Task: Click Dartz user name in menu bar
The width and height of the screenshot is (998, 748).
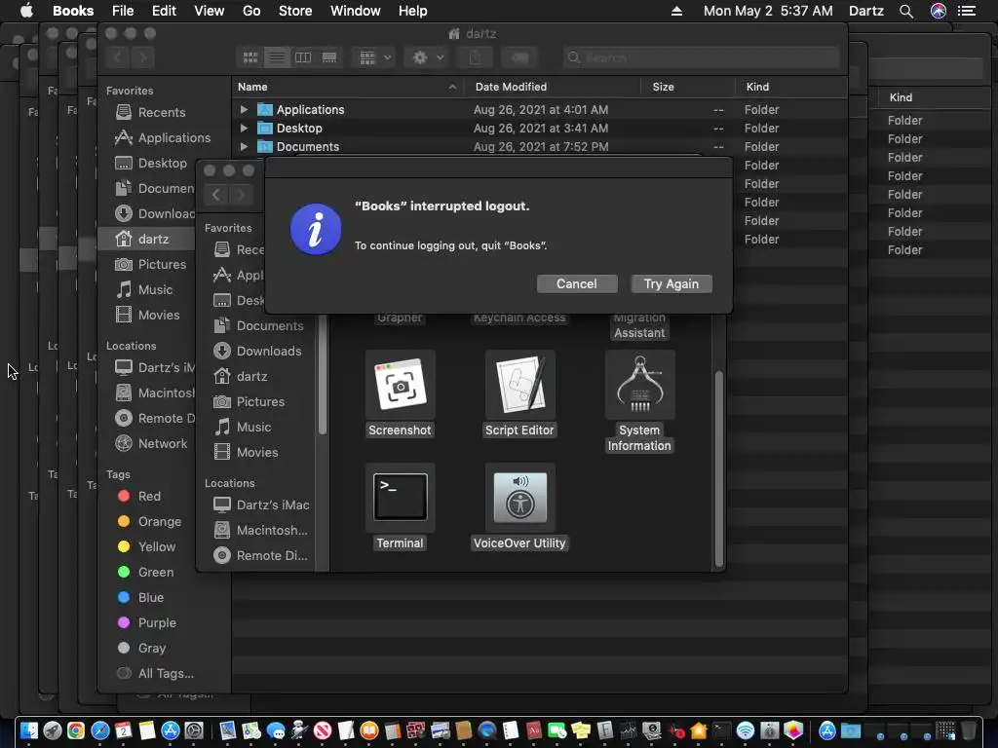Action: click(x=866, y=11)
